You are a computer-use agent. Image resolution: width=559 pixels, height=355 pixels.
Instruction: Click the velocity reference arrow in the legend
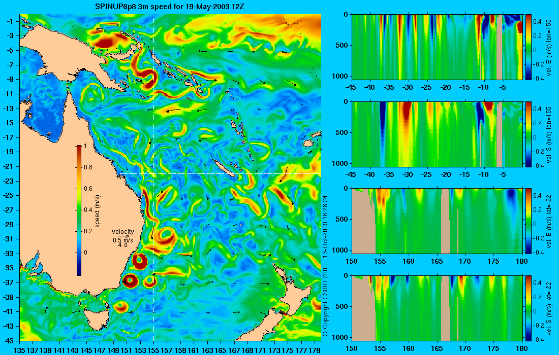click(x=124, y=236)
